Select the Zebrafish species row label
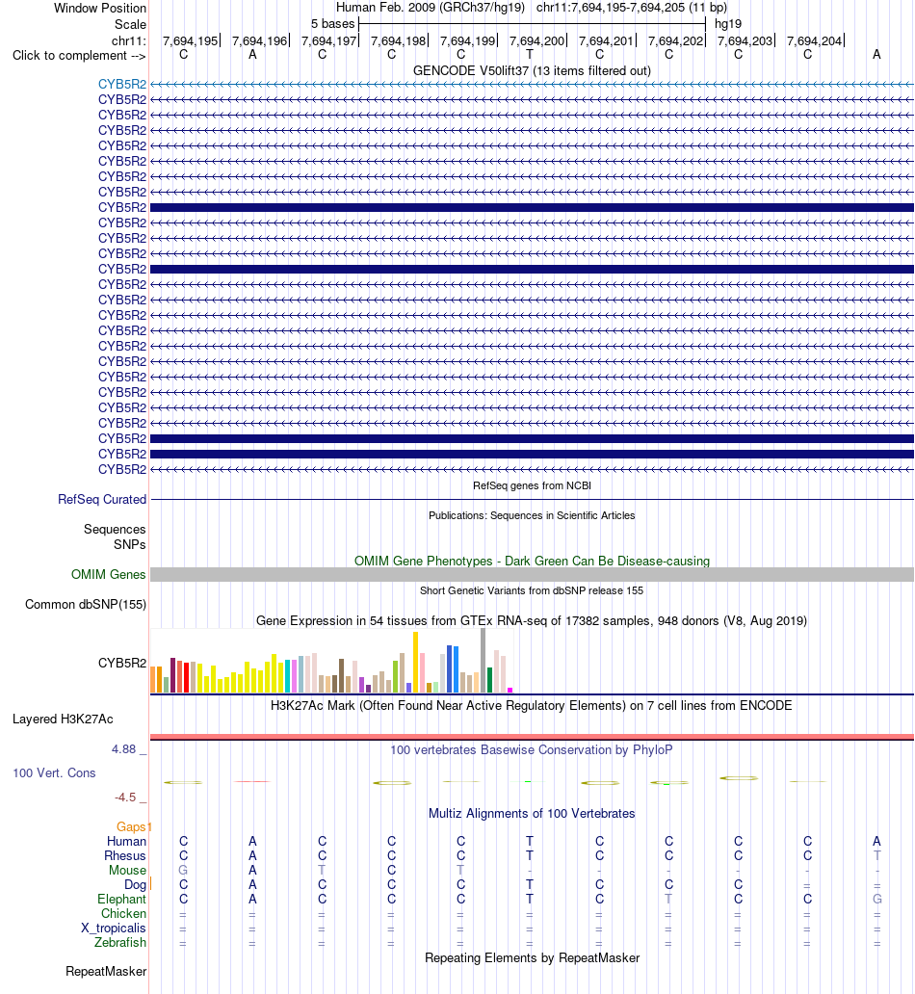The height and width of the screenshot is (994, 915). [x=120, y=943]
